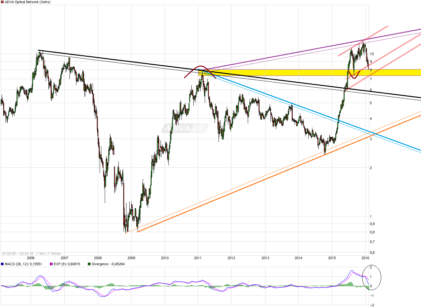The width and height of the screenshot is (421, 307).
Task: Click the red square icon beside the ADVA title
Action: click(2, 2)
